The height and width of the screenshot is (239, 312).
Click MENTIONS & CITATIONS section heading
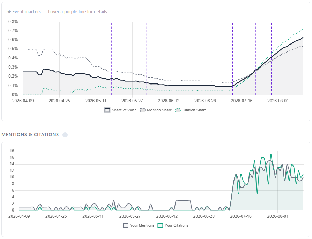(x=30, y=135)
